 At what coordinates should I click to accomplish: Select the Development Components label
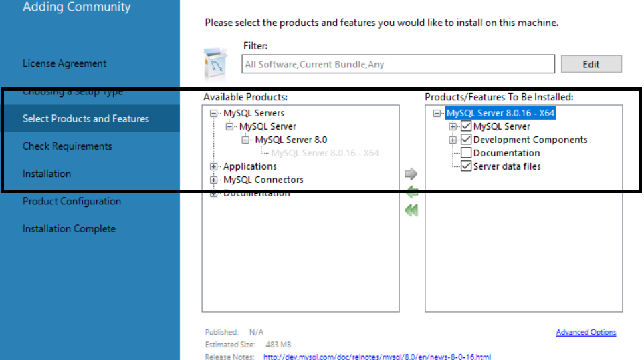(530, 140)
